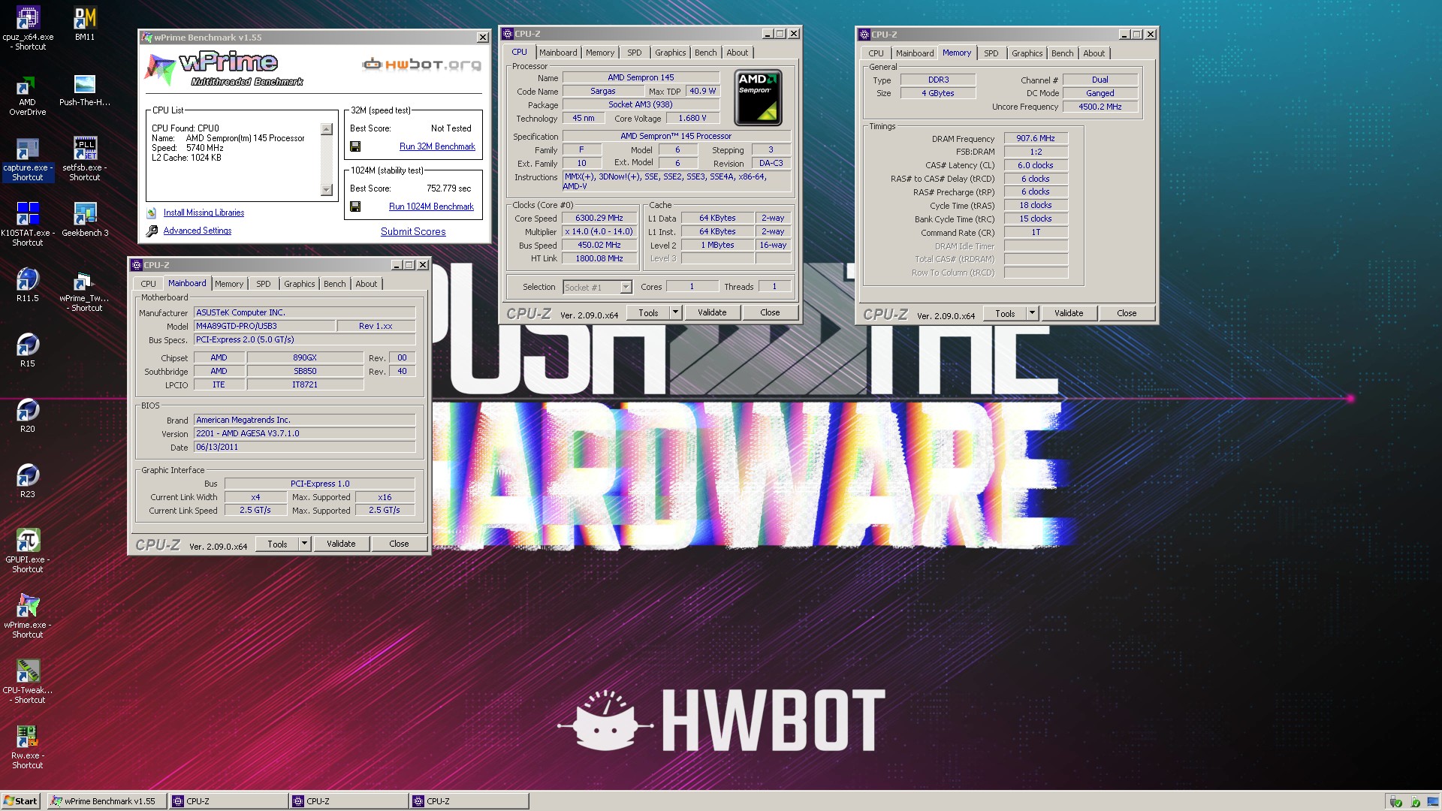Viewport: 1442px width, 811px height.
Task: Click the AMD Sempron 145 processor name field
Action: (x=641, y=78)
